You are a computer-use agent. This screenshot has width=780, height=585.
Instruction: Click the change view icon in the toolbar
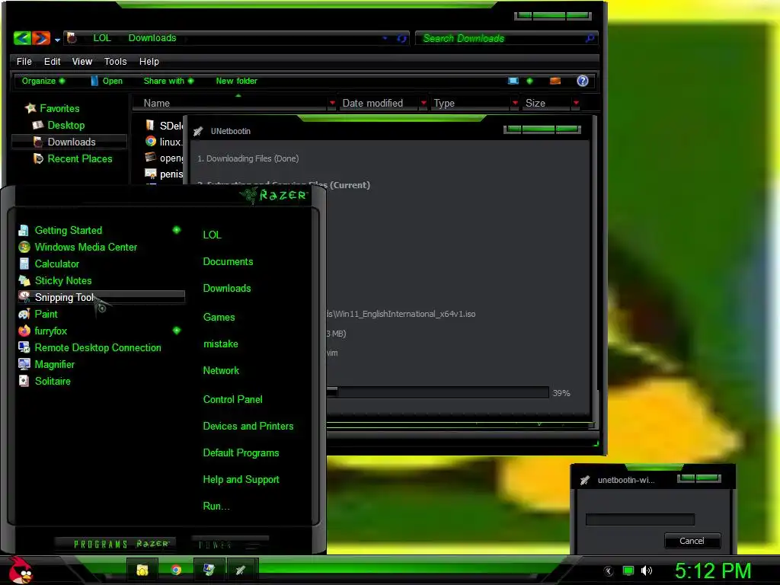click(x=513, y=81)
